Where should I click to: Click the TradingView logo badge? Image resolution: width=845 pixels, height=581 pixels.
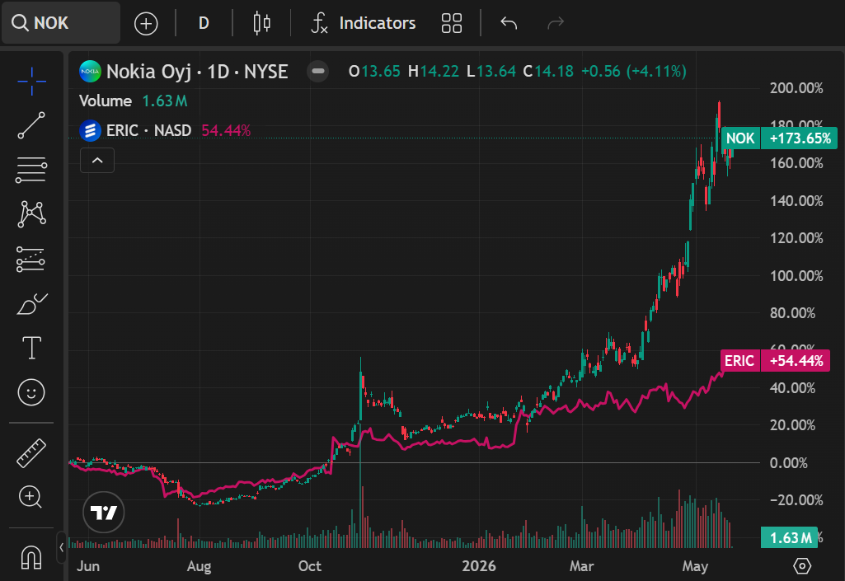104,512
